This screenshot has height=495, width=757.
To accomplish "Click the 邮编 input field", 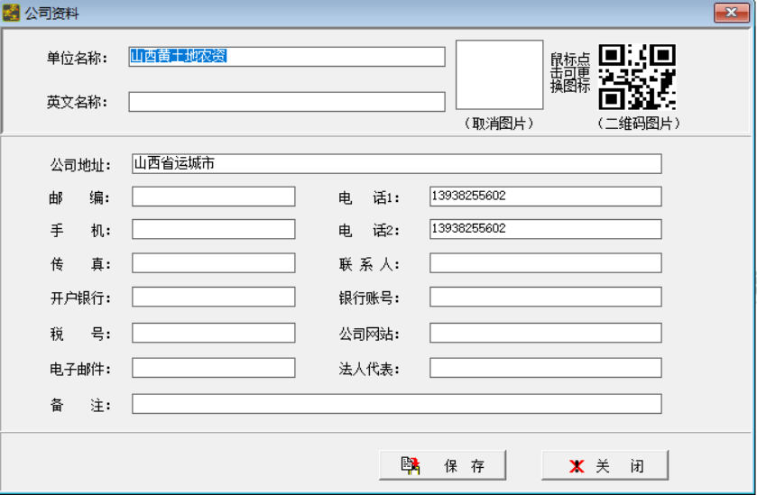I will point(214,197).
